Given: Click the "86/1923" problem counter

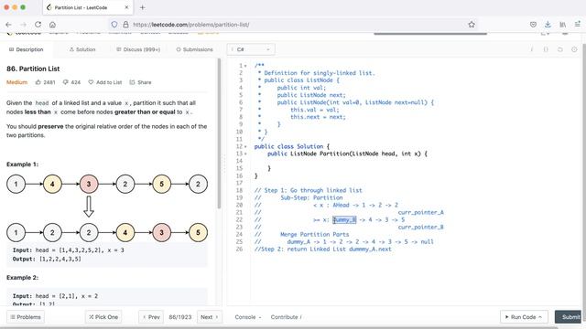Looking at the screenshot, I should pos(180,317).
